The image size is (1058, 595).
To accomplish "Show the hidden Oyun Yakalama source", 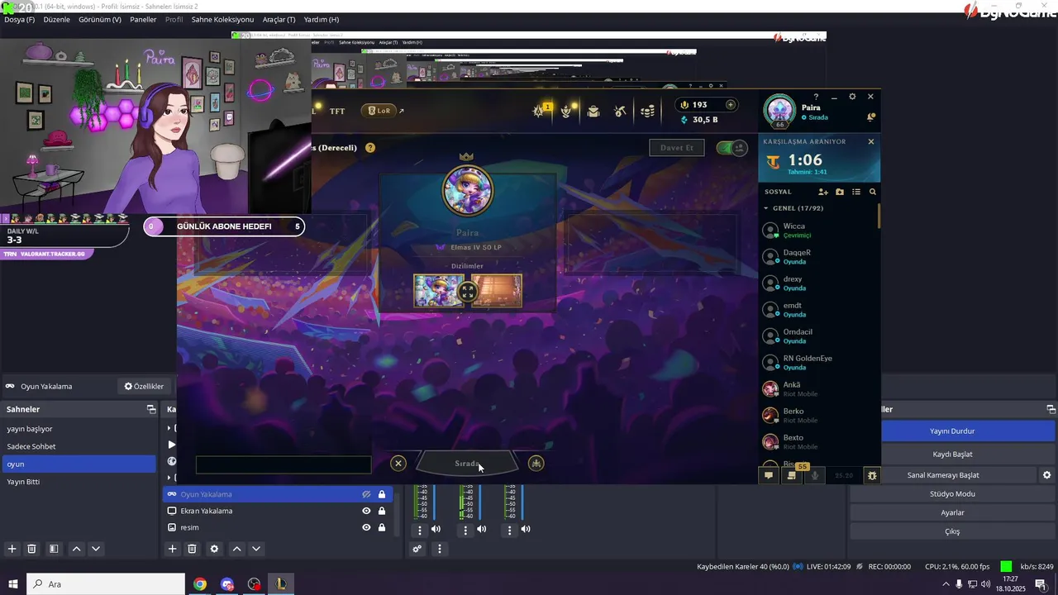I will pos(366,494).
